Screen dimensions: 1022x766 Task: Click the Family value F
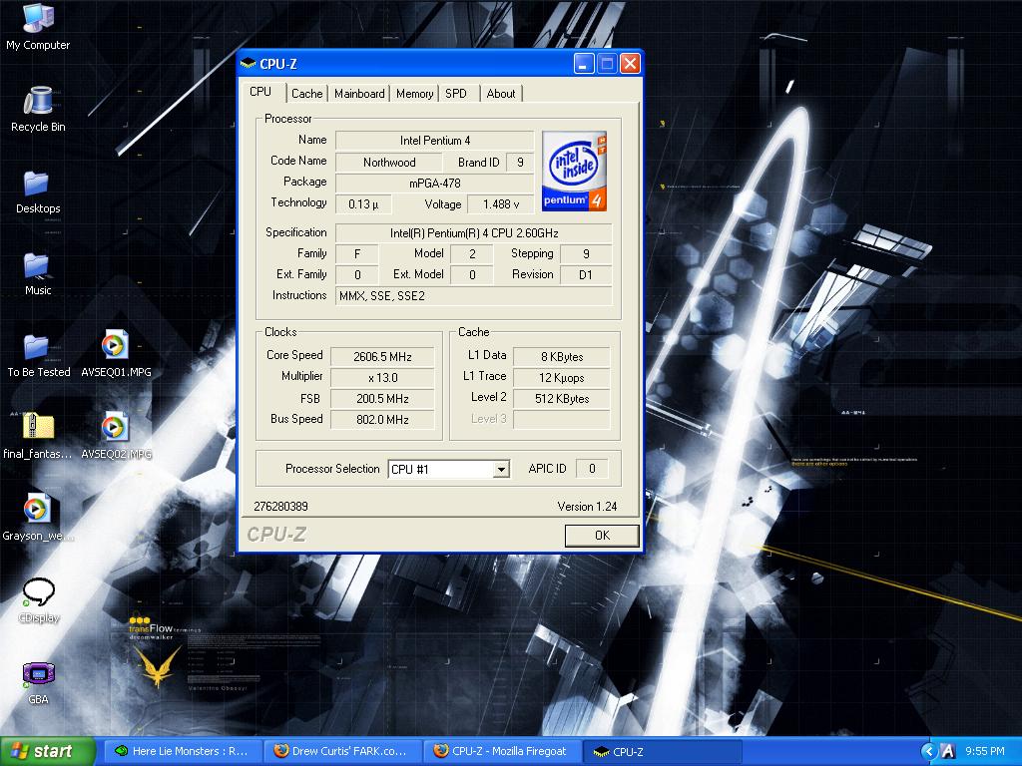(x=357, y=254)
